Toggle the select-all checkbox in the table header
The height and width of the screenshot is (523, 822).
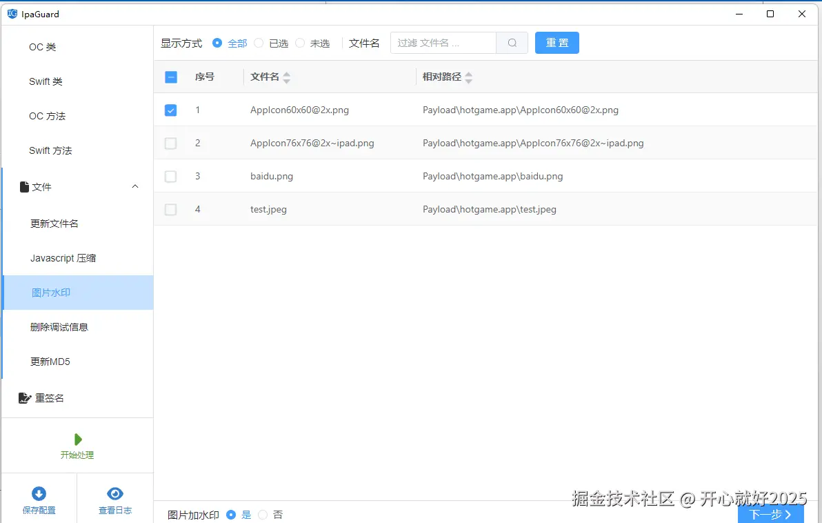[x=170, y=77]
